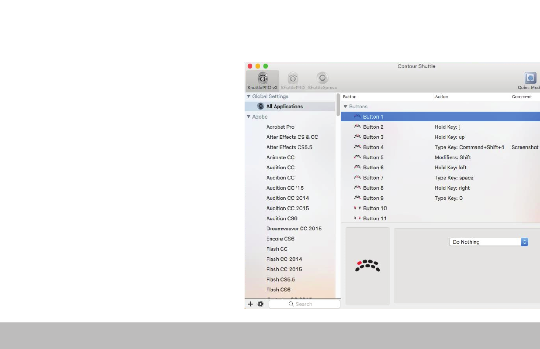Click the sidebar vertical scrollbar
540x349 pixels.
click(338, 105)
